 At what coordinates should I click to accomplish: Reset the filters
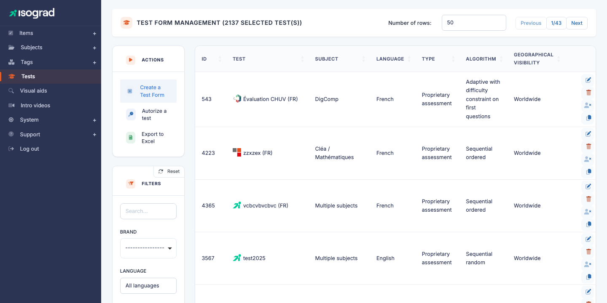pyautogui.click(x=169, y=171)
